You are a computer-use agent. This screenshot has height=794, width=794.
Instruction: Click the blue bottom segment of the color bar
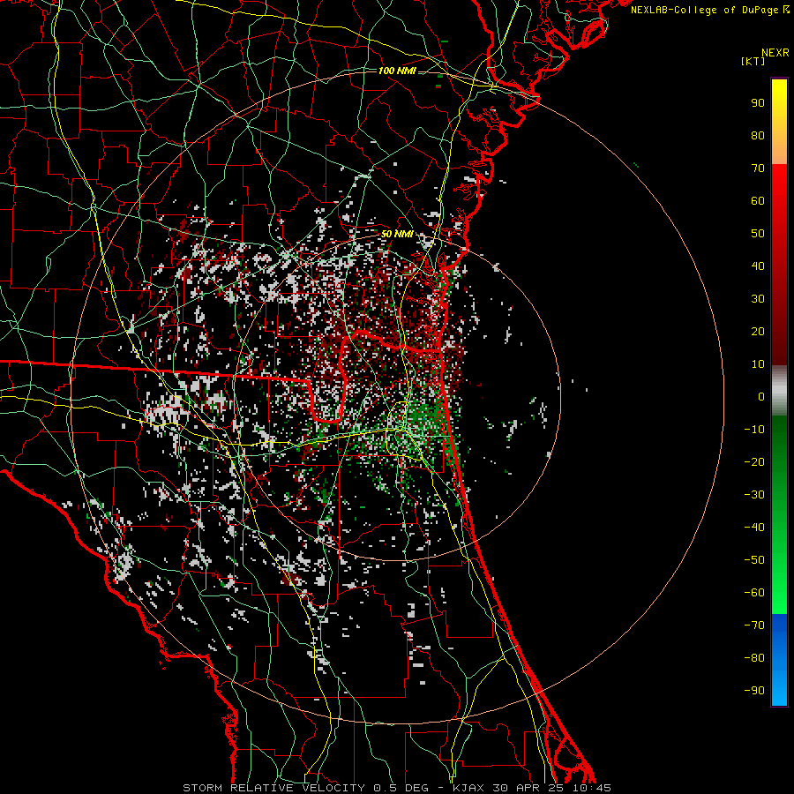(x=779, y=660)
